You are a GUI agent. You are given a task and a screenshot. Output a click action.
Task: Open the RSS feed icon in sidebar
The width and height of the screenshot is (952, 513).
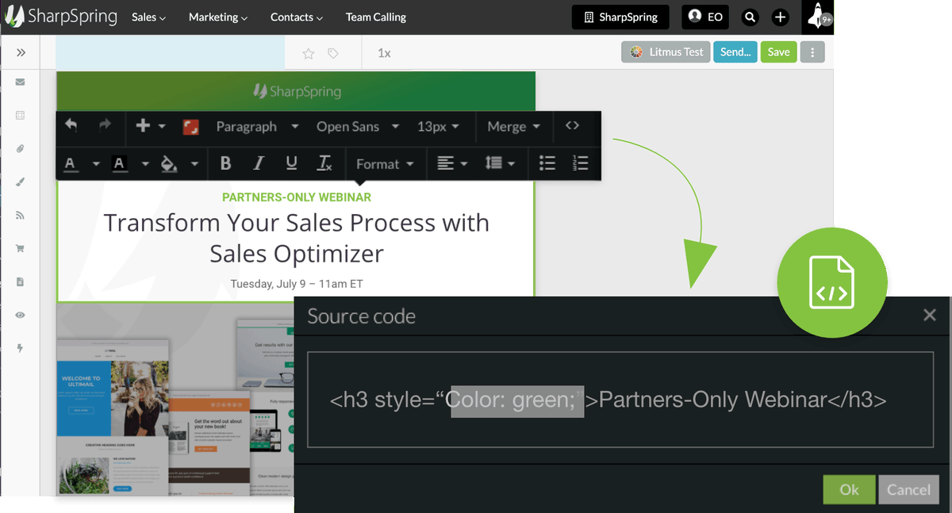(x=20, y=215)
